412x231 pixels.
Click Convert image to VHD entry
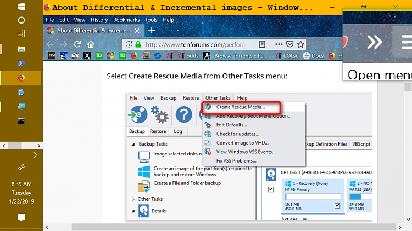pos(242,143)
